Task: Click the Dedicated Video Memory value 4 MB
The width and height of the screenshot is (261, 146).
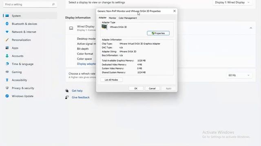Action: coord(139,64)
